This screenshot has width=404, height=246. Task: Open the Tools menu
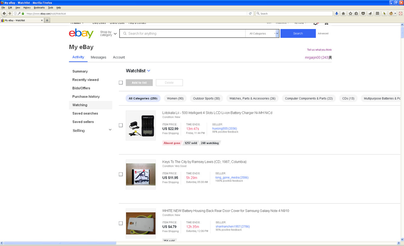(50, 8)
